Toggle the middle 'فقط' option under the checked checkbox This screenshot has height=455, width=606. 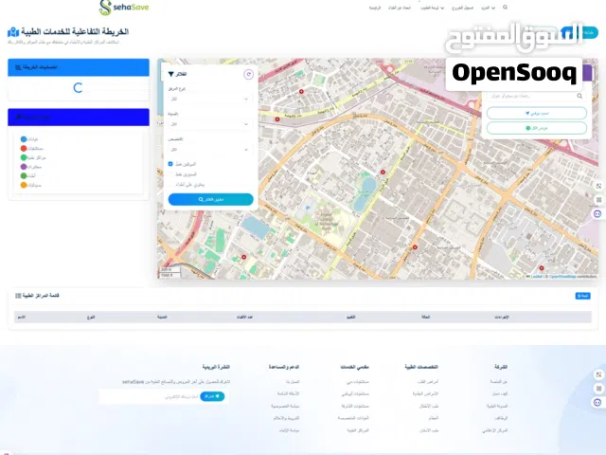click(x=186, y=174)
